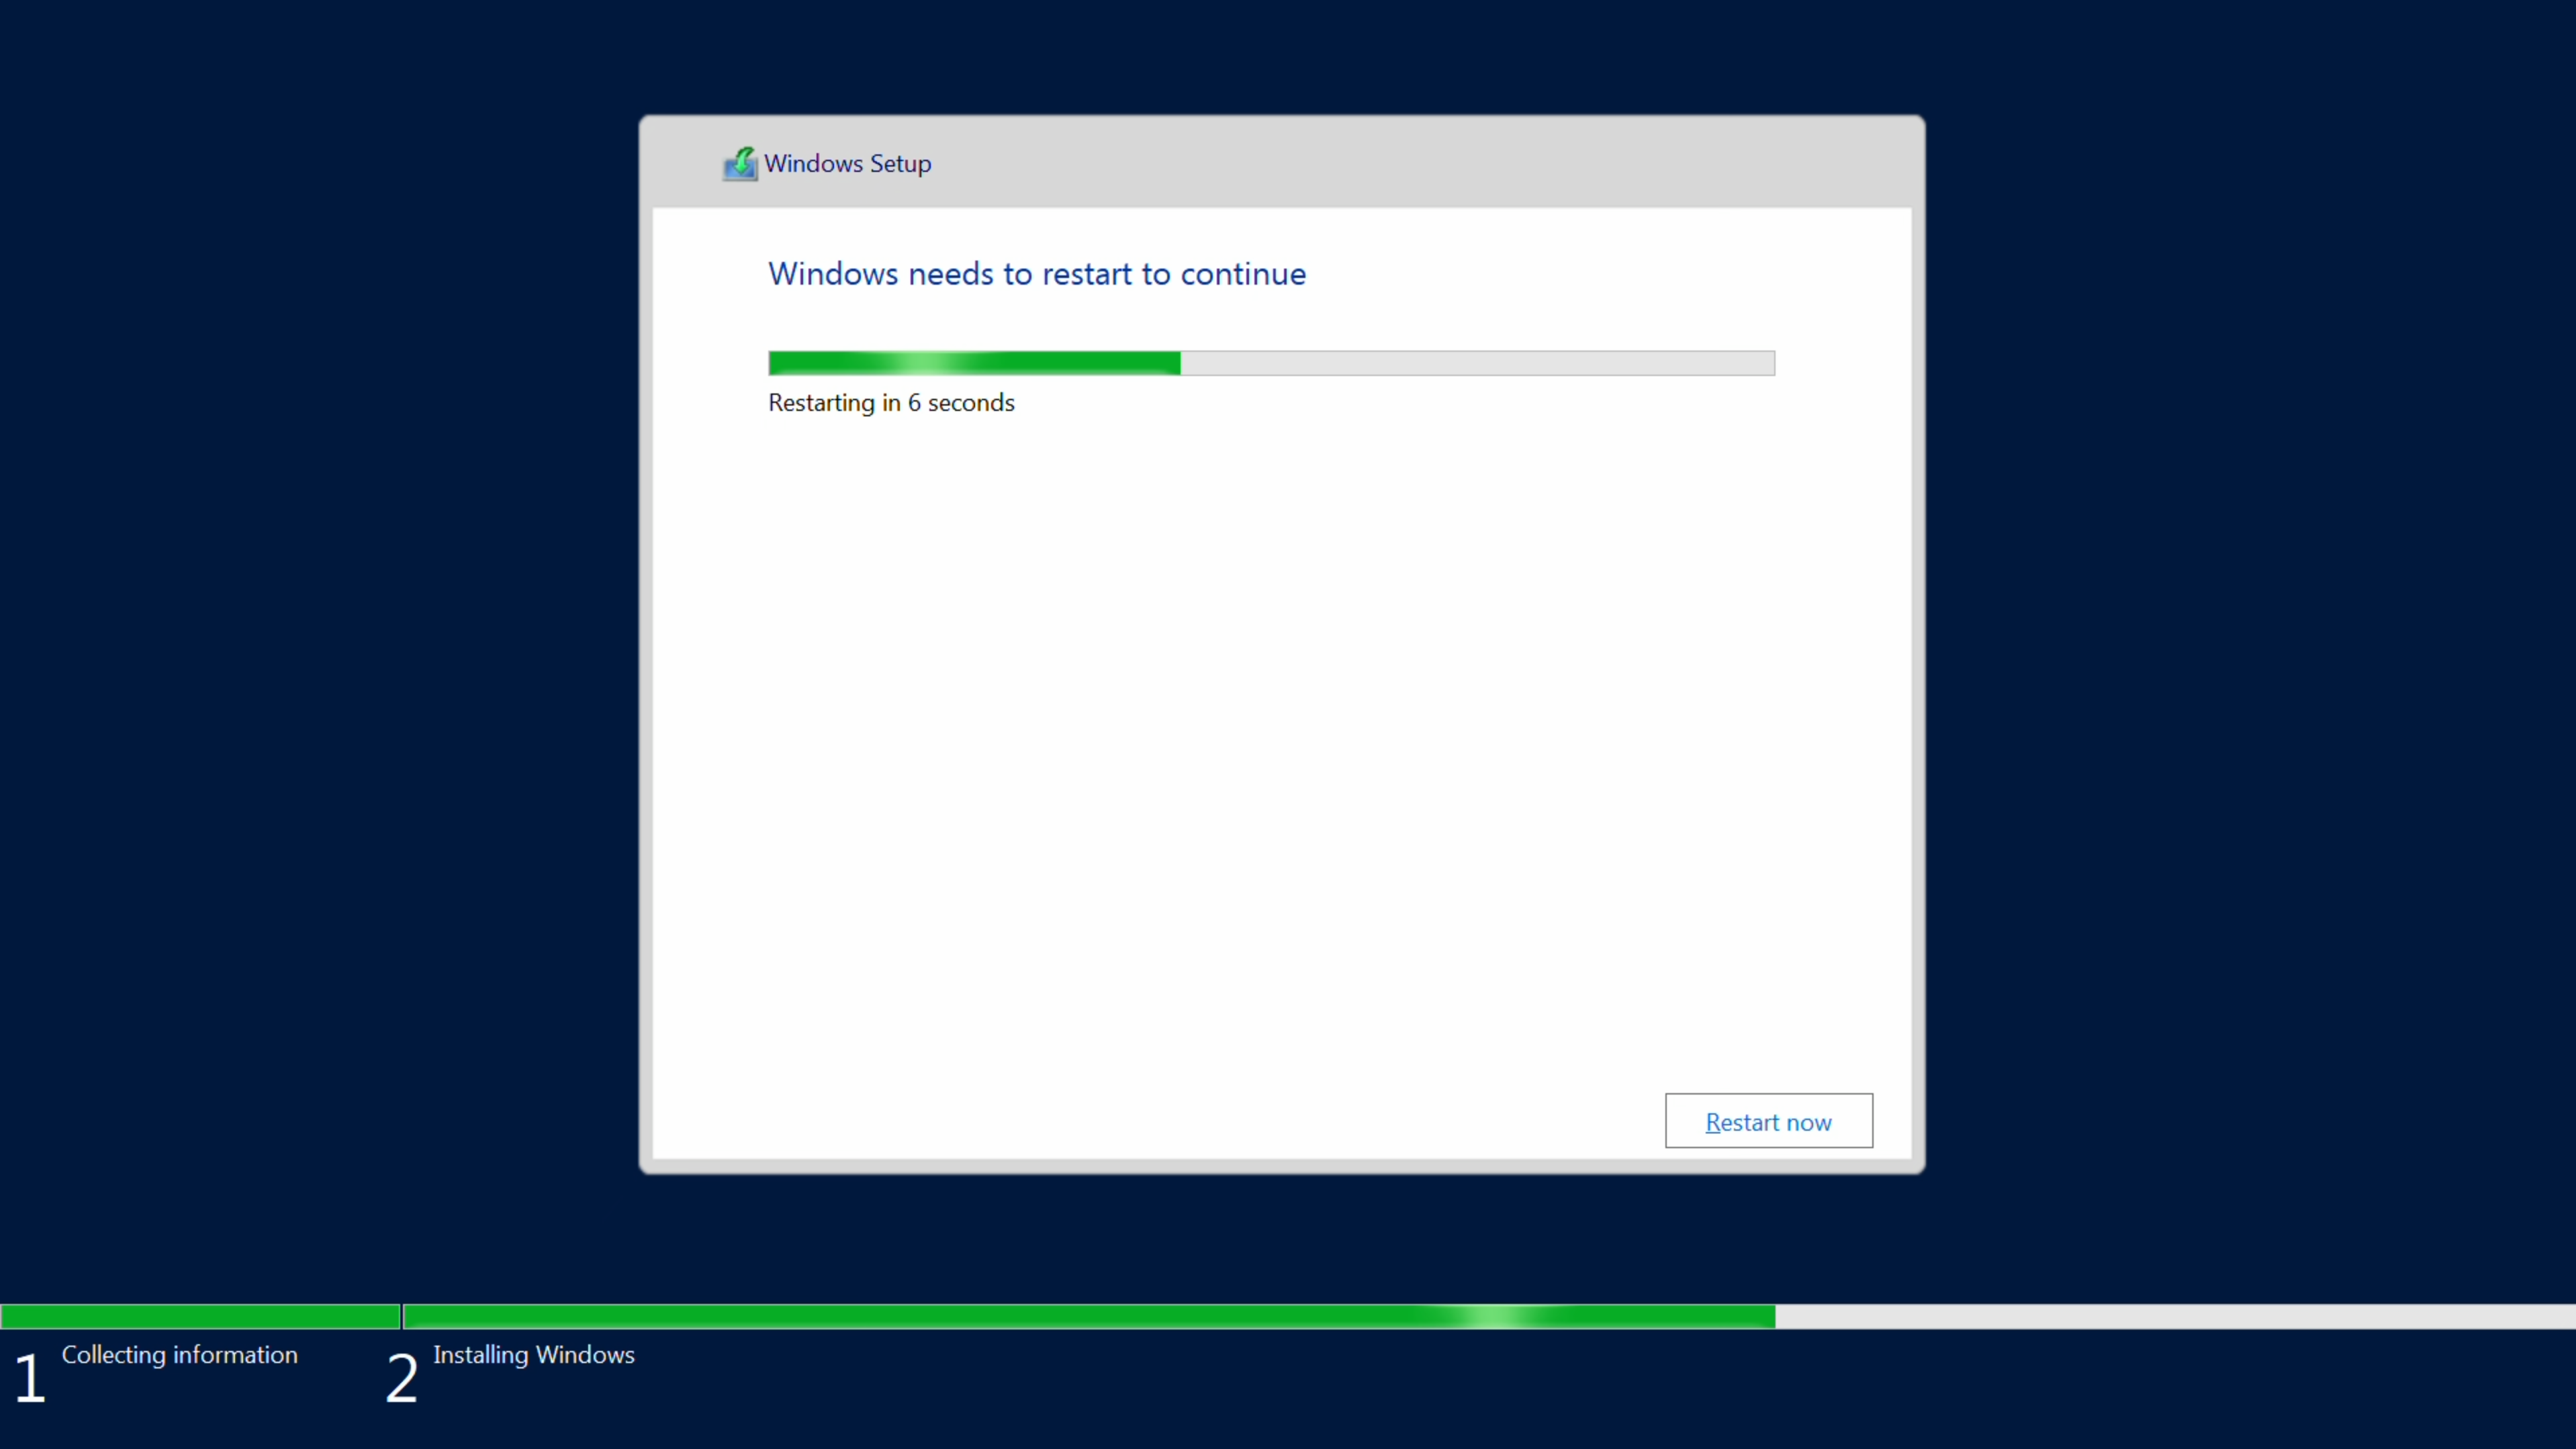Click the Collecting information bottom progress bar
Viewport: 2576px width, 1449px height.
click(x=200, y=1316)
